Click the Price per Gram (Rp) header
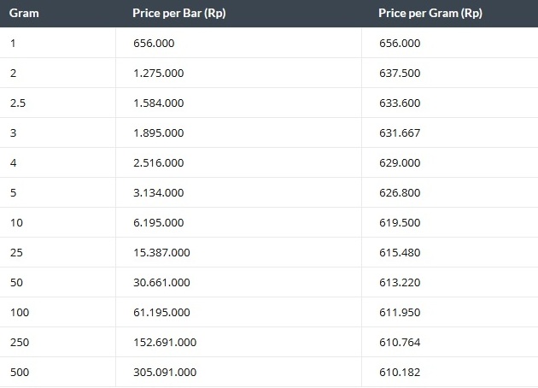 [x=430, y=13]
